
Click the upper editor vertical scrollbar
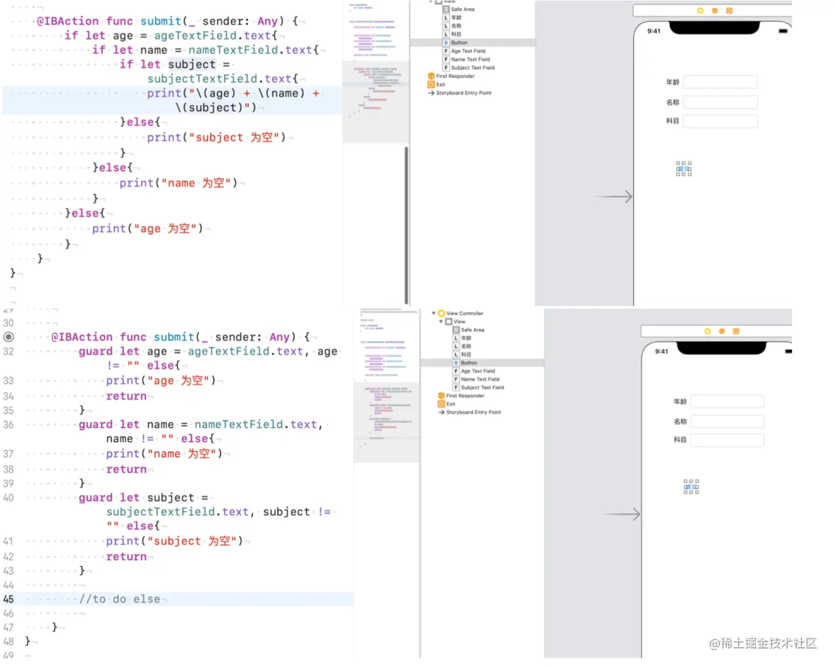pos(406,225)
